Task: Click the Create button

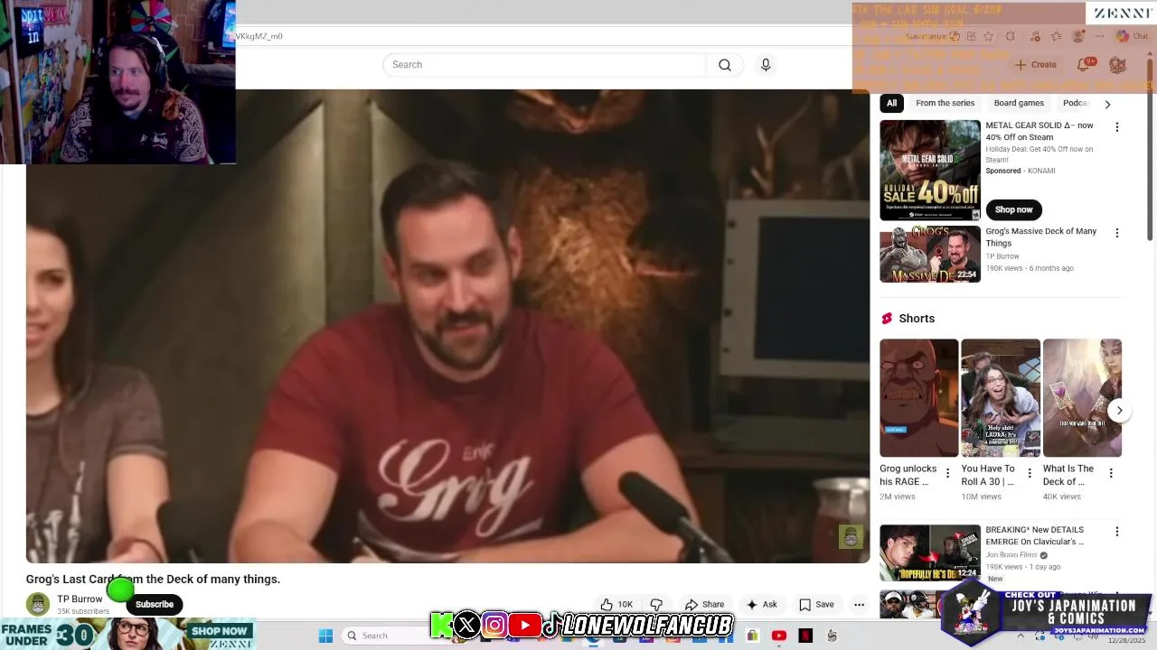Action: (x=1036, y=65)
